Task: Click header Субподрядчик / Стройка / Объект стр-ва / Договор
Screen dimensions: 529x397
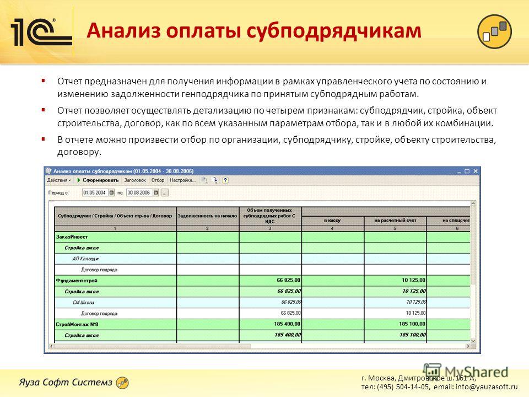Action: (115, 216)
